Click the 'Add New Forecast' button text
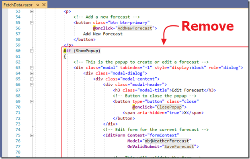The height and width of the screenshot is (159, 250). pyautogui.click(x=103, y=34)
